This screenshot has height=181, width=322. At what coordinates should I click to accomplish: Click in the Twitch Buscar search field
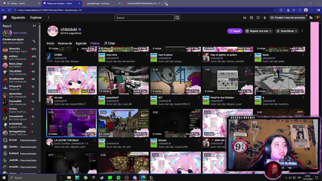[144, 18]
